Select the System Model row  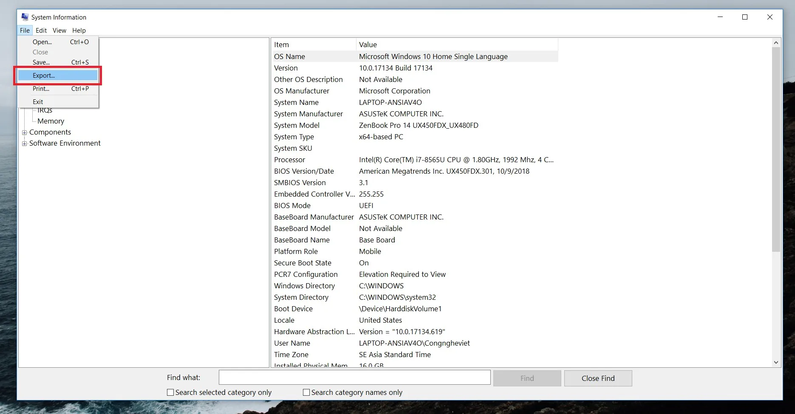tap(415, 125)
